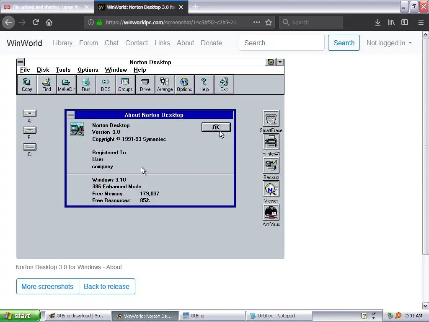Switch to the QtEmu taskbar window
The width and height of the screenshot is (429, 322).
click(212, 316)
